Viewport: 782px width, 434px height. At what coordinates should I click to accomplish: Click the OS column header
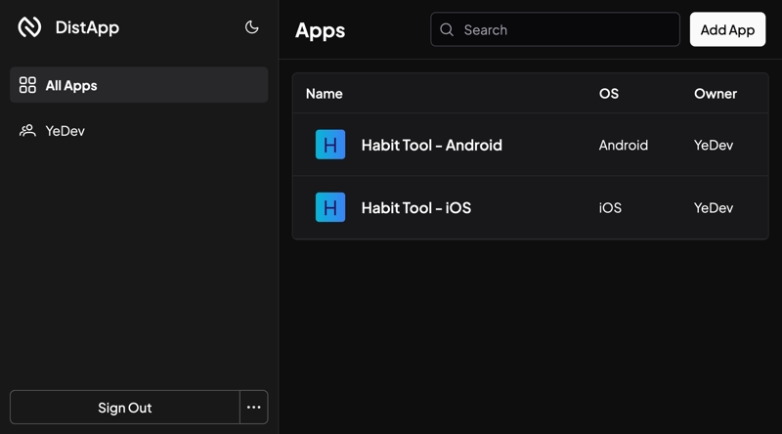click(609, 94)
